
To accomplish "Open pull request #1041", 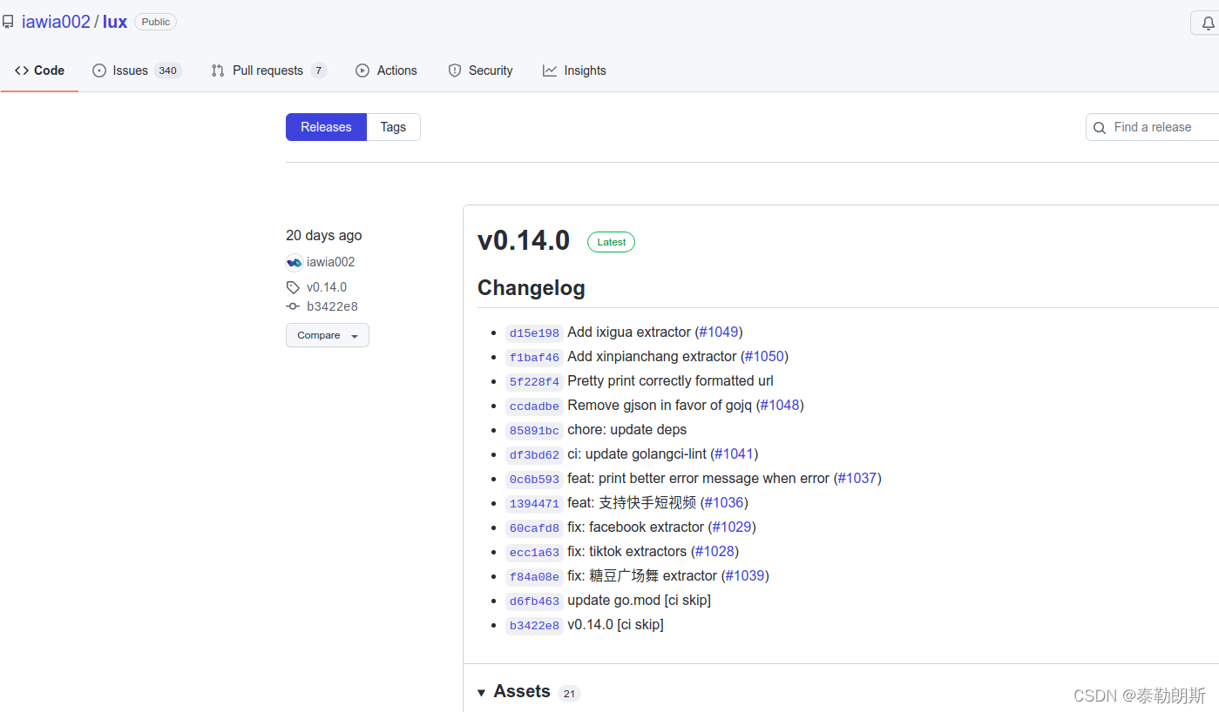I will 735,453.
